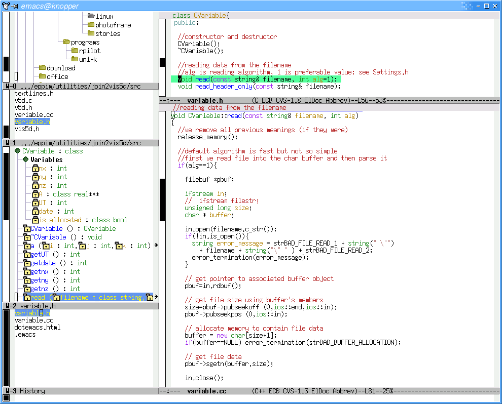Jump to the getdate method in the methods list
This screenshot has height=404, width=502.
click(x=42, y=263)
